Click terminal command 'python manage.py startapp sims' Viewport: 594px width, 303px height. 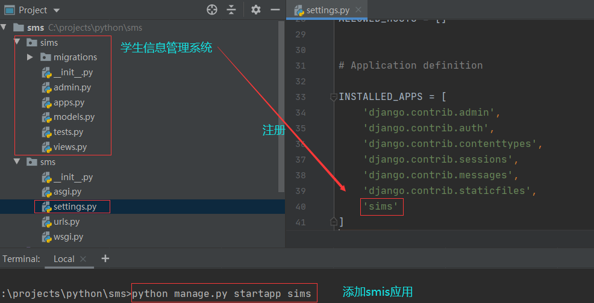[x=222, y=293]
